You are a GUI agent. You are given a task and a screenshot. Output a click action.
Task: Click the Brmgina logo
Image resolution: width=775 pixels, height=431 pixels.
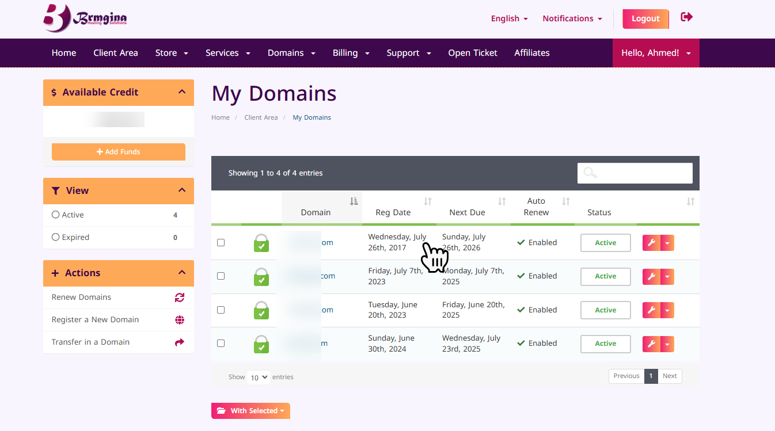(x=85, y=18)
